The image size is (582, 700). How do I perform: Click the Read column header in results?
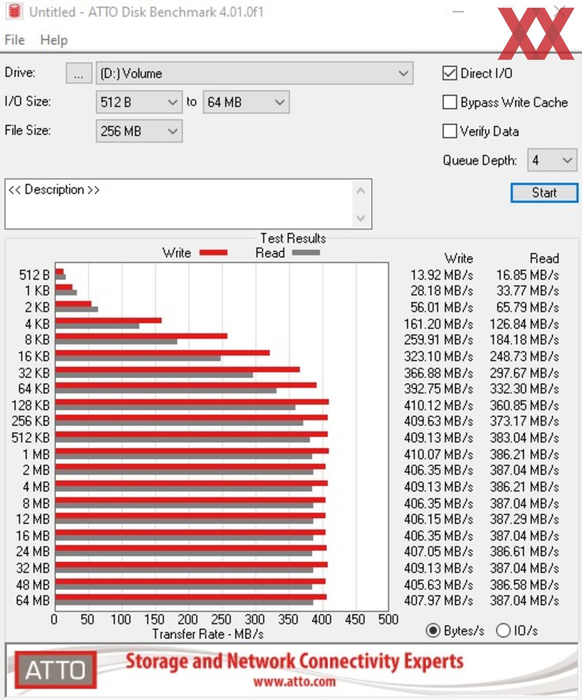[x=544, y=258]
